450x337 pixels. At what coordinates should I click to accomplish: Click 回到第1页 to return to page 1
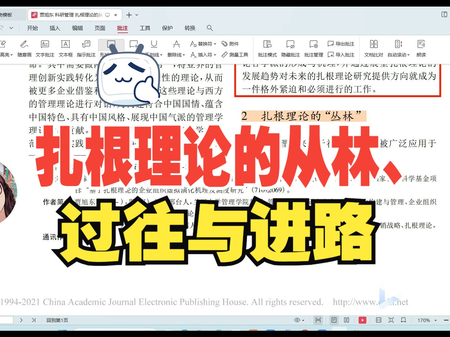point(57,320)
